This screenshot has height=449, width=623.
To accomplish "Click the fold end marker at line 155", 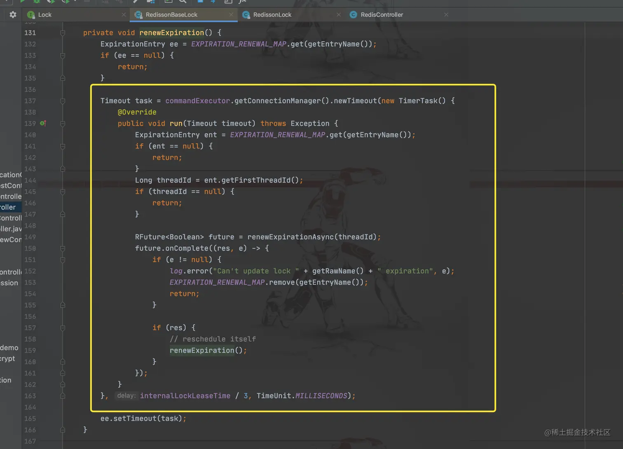I will coord(63,305).
